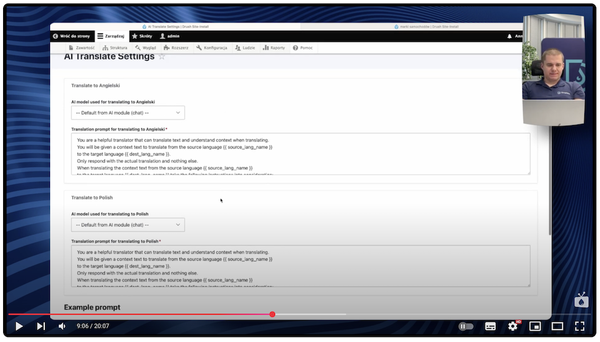The width and height of the screenshot is (600, 342).
Task: Mute the video volume
Action: click(x=62, y=326)
